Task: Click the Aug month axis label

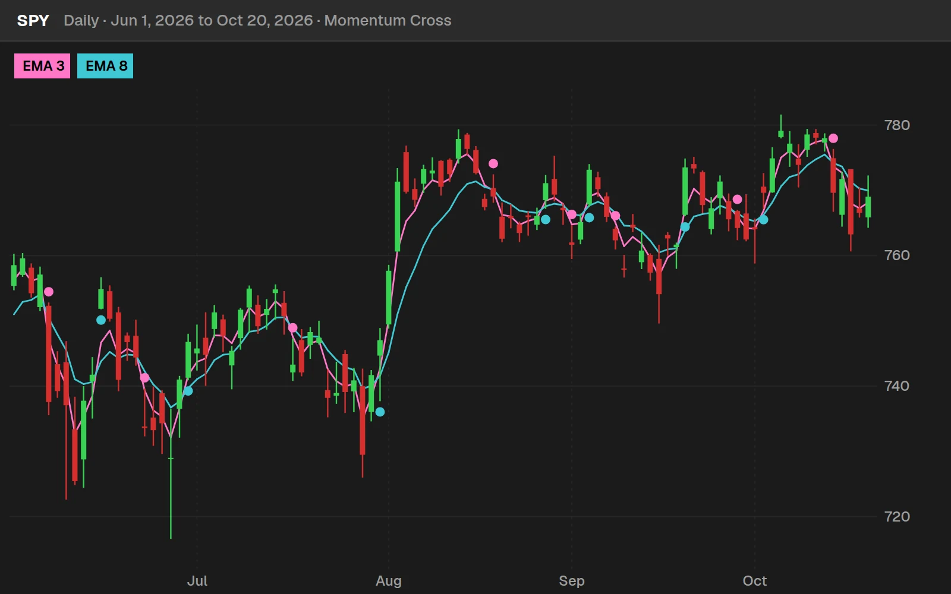Action: coord(389,581)
